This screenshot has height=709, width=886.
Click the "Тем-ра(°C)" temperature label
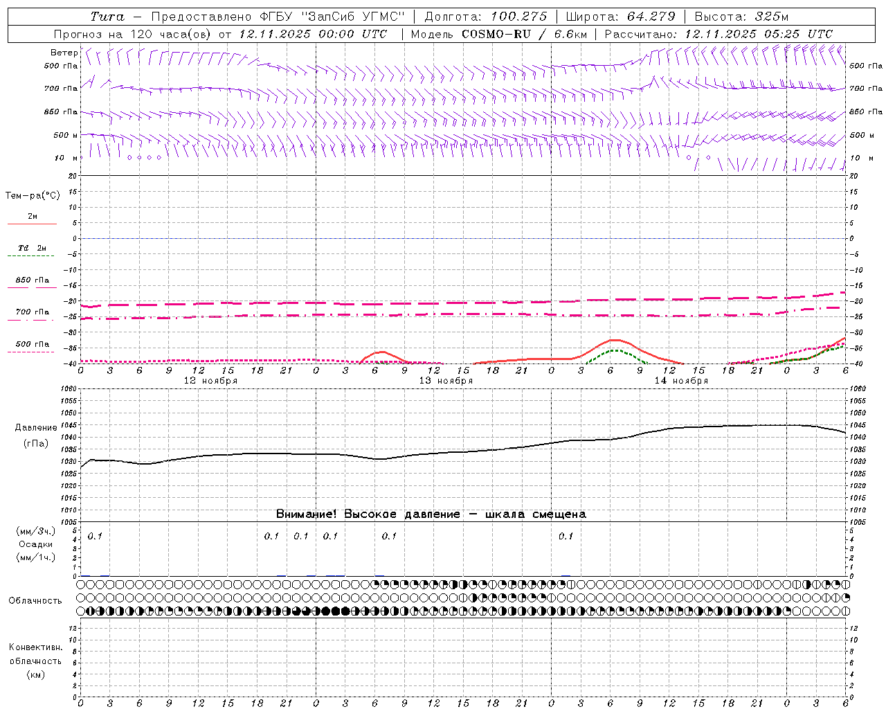(x=33, y=196)
